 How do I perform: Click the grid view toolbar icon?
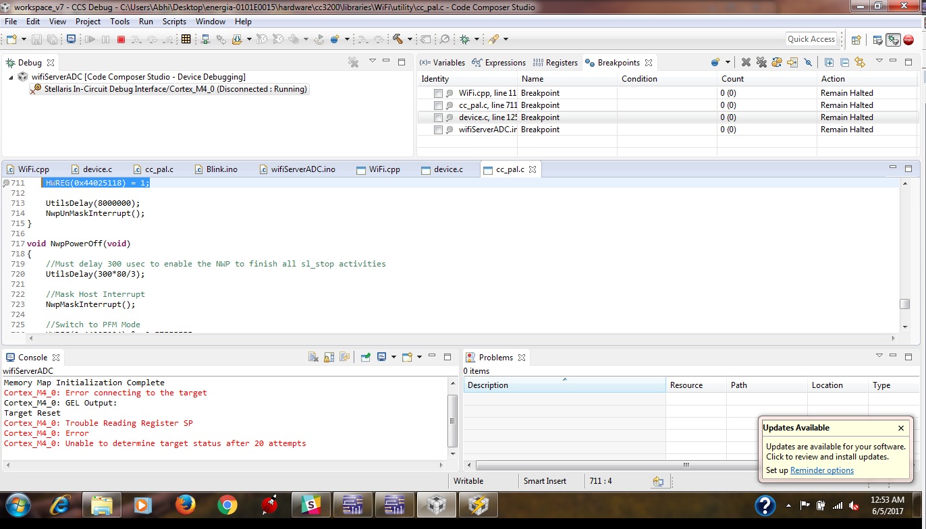[186, 40]
